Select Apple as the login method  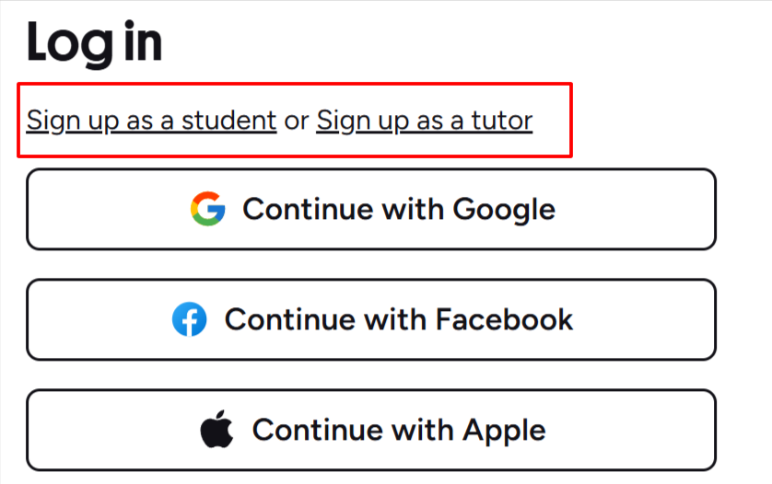[x=371, y=430]
